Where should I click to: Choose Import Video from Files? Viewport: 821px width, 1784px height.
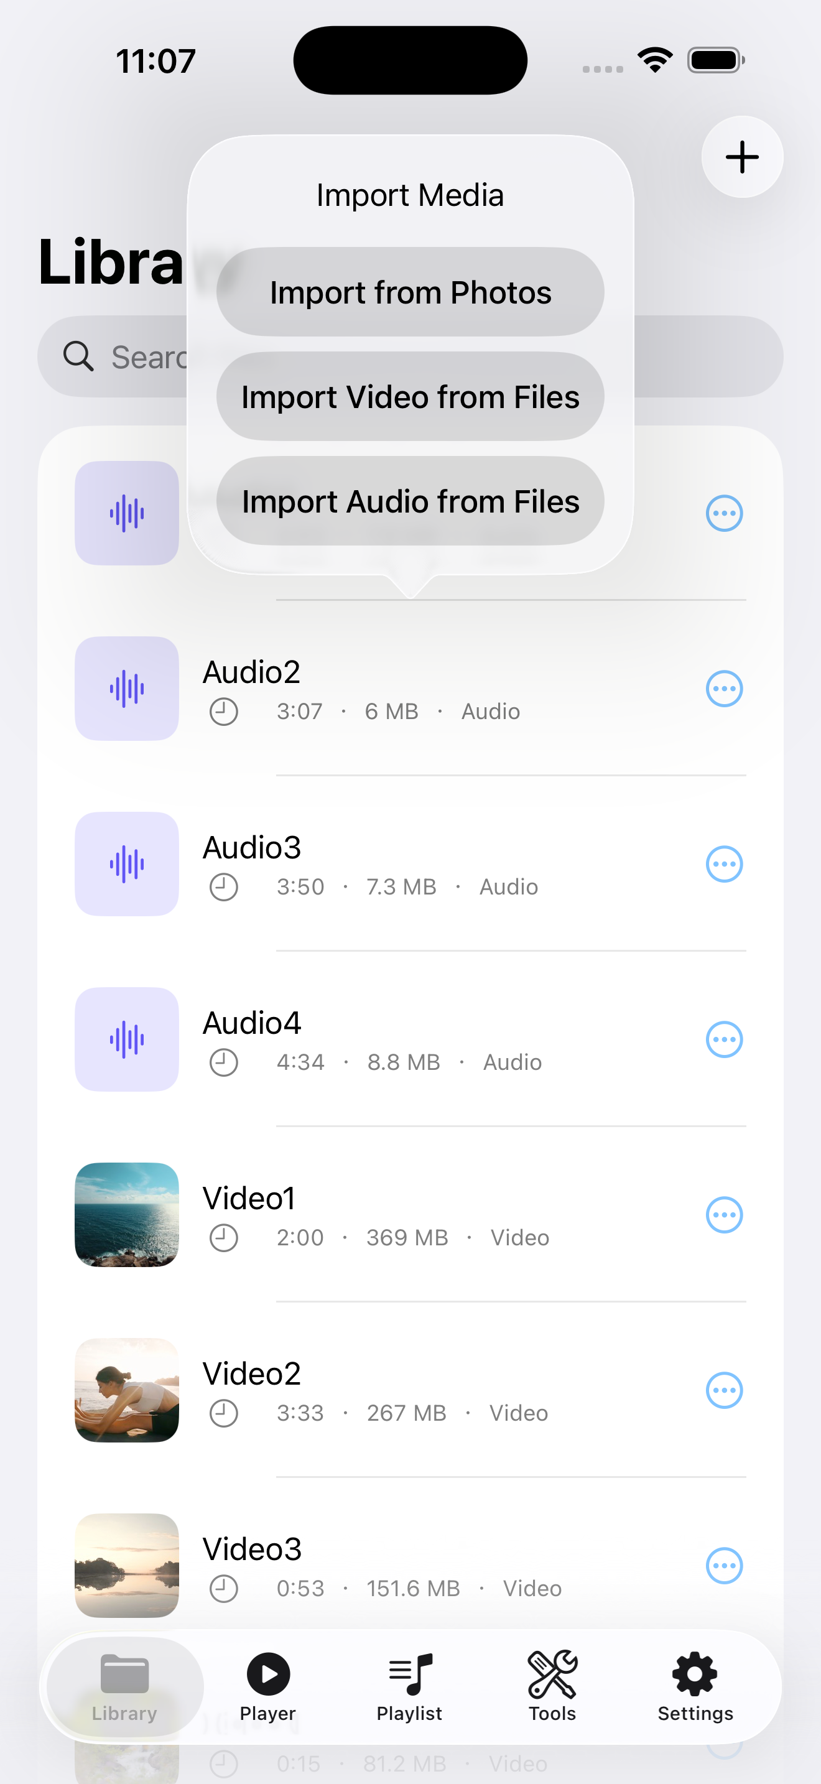point(410,397)
